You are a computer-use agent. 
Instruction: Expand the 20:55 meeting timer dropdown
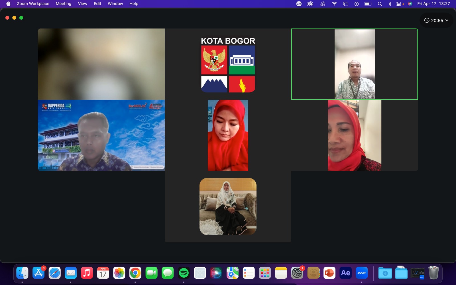tap(436, 21)
